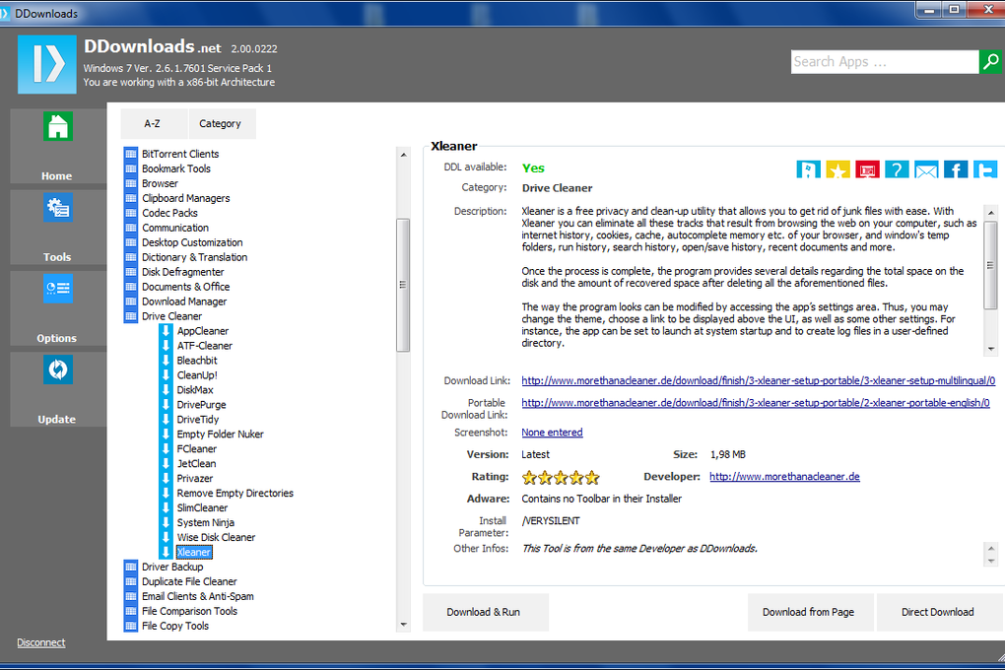Open the Tools section icon
1005x670 pixels.
coord(58,208)
